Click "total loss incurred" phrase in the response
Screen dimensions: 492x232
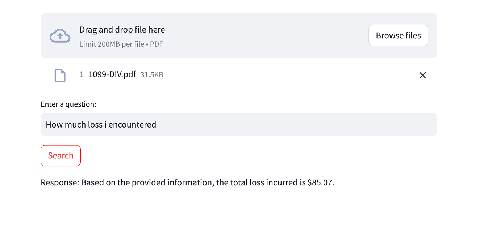[x=262, y=182]
